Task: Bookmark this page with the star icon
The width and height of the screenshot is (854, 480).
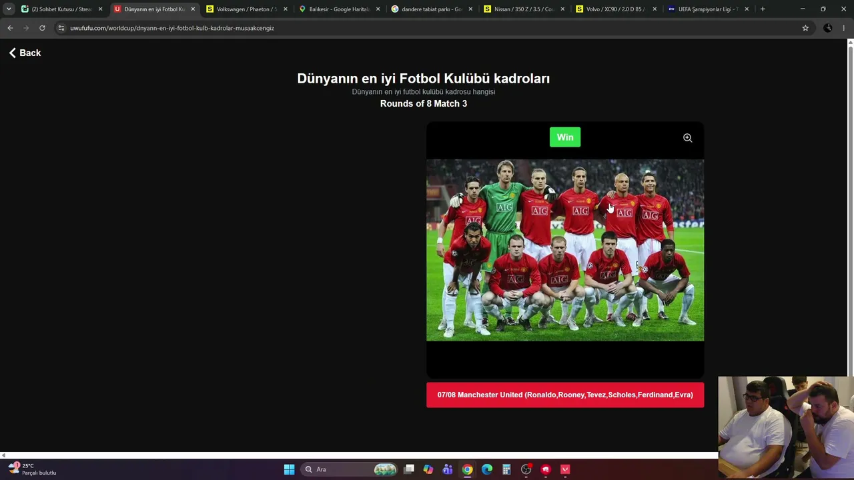Action: click(x=805, y=28)
